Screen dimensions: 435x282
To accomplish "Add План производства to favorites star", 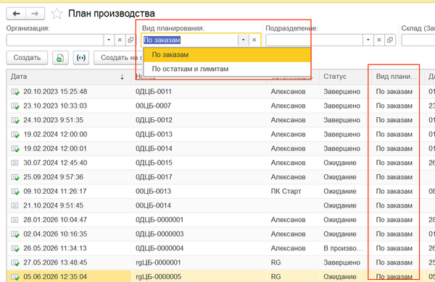I will coord(57,14).
